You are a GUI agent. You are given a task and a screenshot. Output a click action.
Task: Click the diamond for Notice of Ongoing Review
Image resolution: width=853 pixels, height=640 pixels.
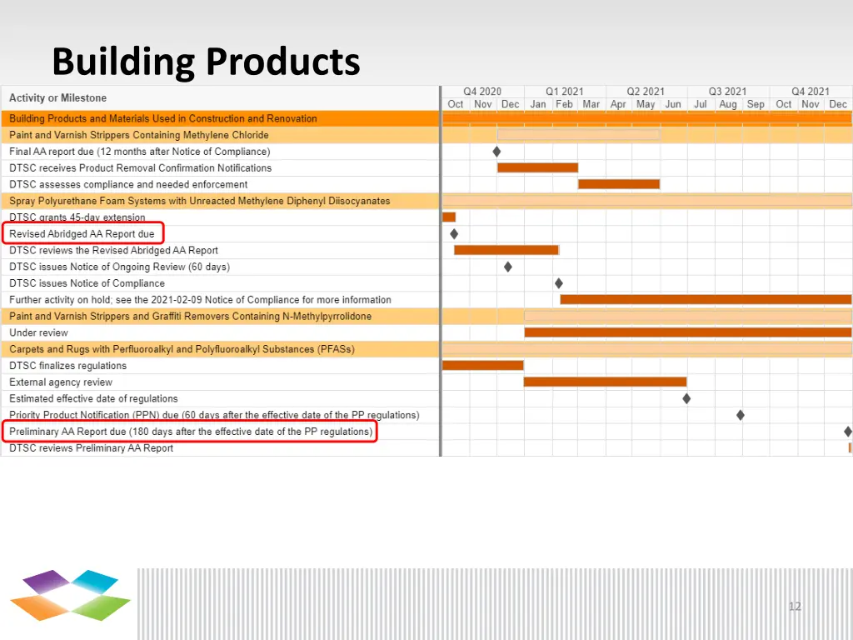[508, 267]
